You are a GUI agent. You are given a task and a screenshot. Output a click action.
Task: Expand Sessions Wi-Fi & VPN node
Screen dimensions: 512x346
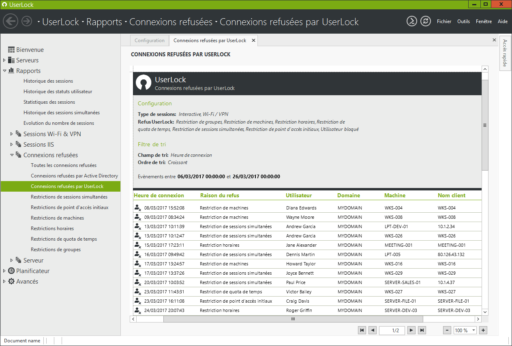(x=12, y=134)
